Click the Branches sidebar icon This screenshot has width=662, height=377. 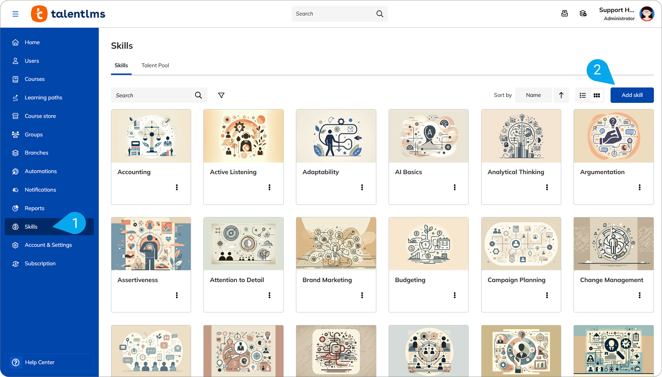(x=16, y=153)
